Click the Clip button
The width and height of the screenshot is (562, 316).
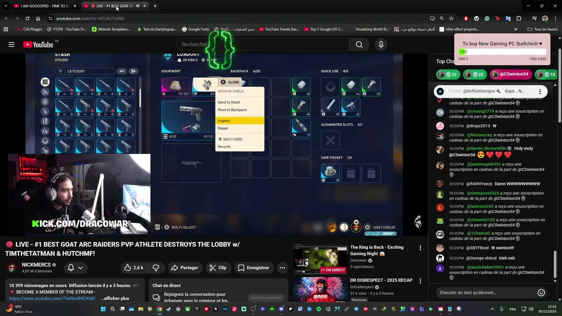[218, 268]
